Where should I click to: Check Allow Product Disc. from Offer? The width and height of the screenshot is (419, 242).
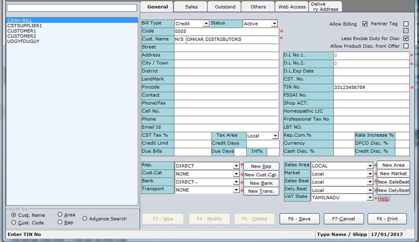tap(406, 46)
